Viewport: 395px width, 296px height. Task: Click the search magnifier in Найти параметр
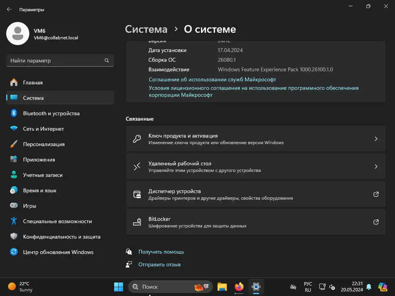tap(106, 61)
